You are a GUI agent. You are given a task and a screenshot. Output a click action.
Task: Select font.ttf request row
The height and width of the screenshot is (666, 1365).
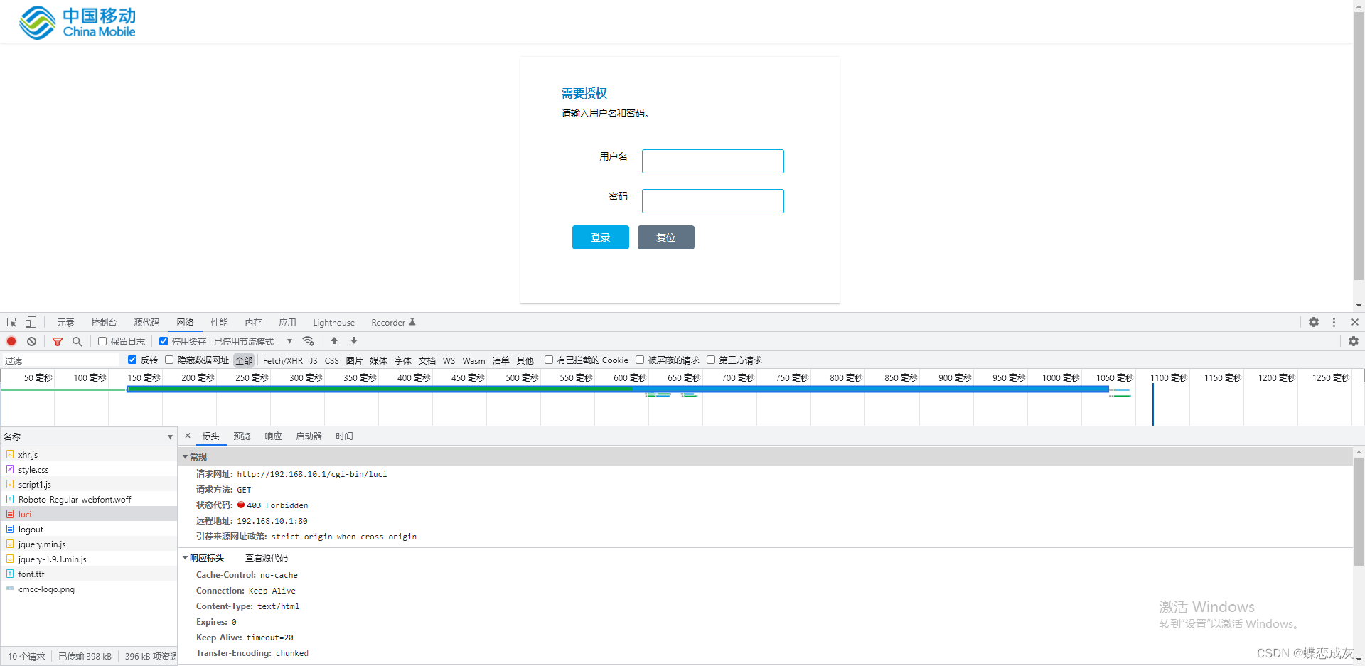(x=89, y=574)
